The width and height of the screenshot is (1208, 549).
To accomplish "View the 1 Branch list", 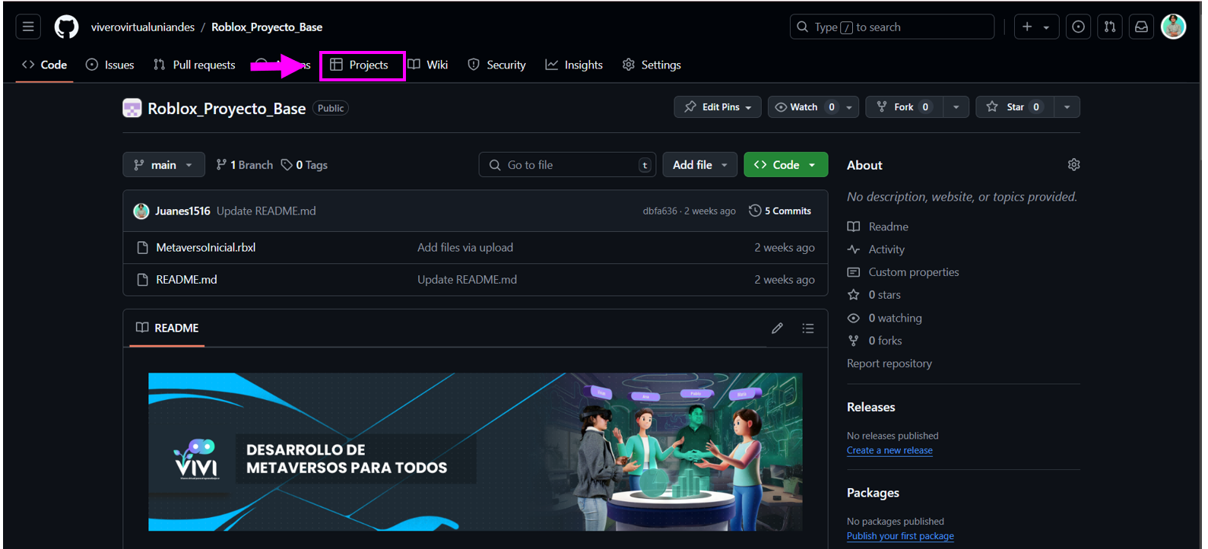I will tap(244, 165).
